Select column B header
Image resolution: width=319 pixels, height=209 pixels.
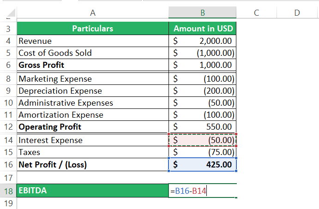(203, 13)
